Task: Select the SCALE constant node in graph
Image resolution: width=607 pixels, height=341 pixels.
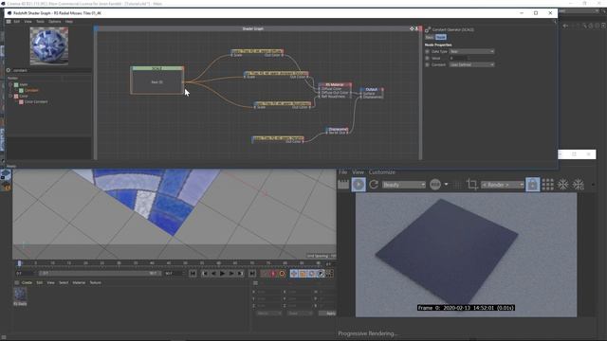Action: tap(157, 80)
